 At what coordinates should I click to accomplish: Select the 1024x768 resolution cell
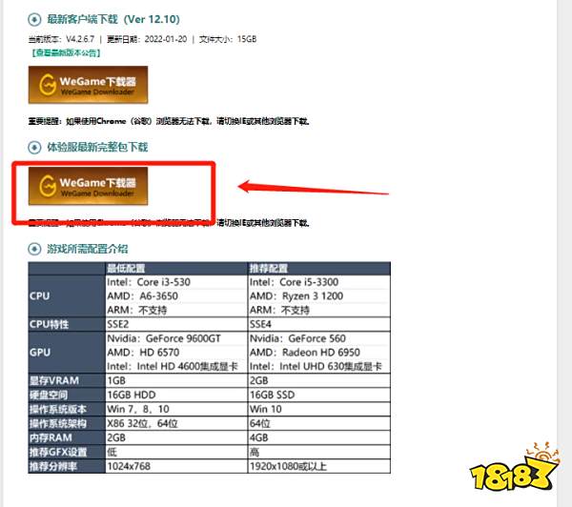(176, 467)
